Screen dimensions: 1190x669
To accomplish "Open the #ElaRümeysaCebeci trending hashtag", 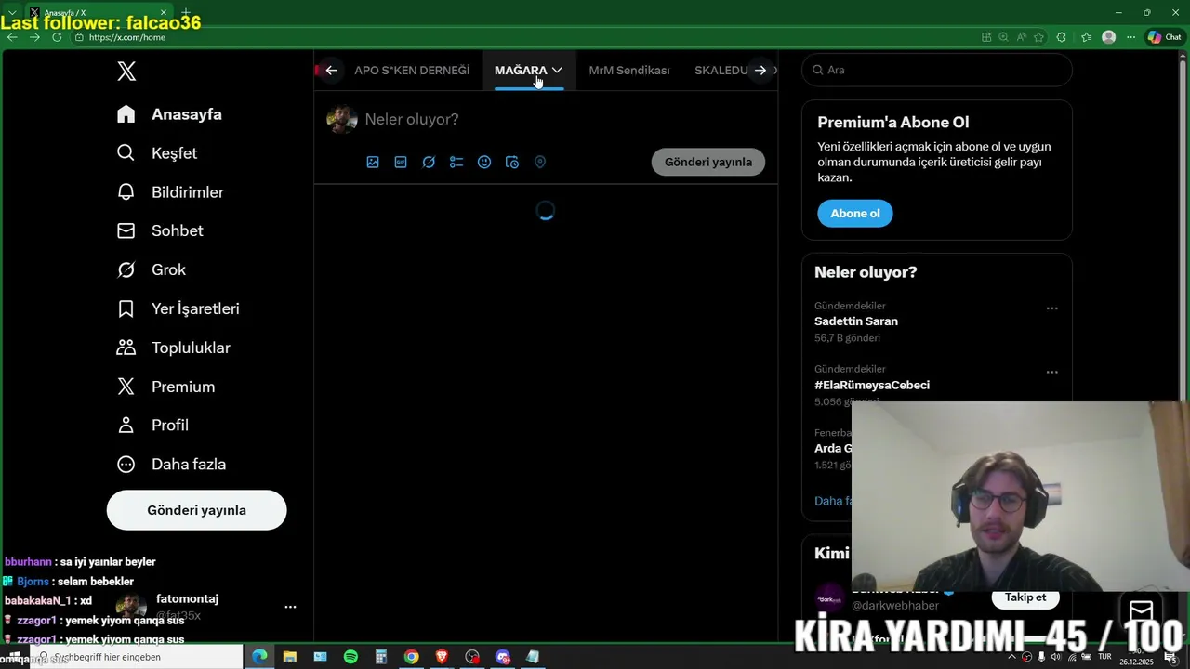I will [872, 385].
